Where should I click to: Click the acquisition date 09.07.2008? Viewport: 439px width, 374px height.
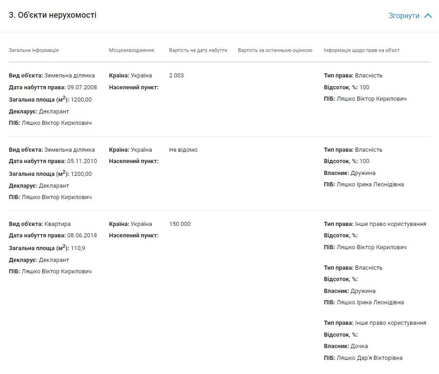point(82,88)
